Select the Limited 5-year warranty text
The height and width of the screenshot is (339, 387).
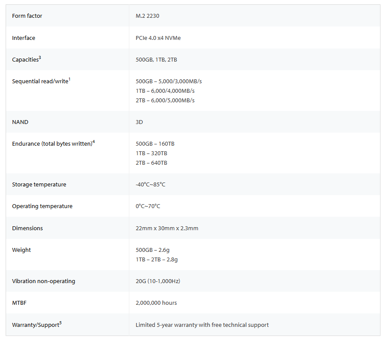point(202,325)
